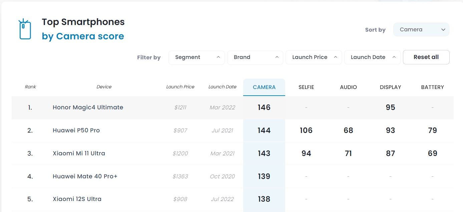Click Honor Magic4 Ultimate camera score 146

[x=264, y=107]
